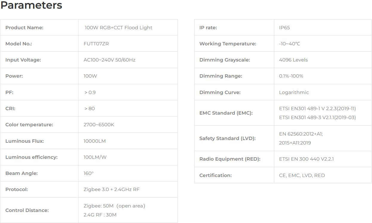This screenshot has height=223, width=372.
Task: Click the Working Temperature -10~40°C value
Action: tap(290, 44)
